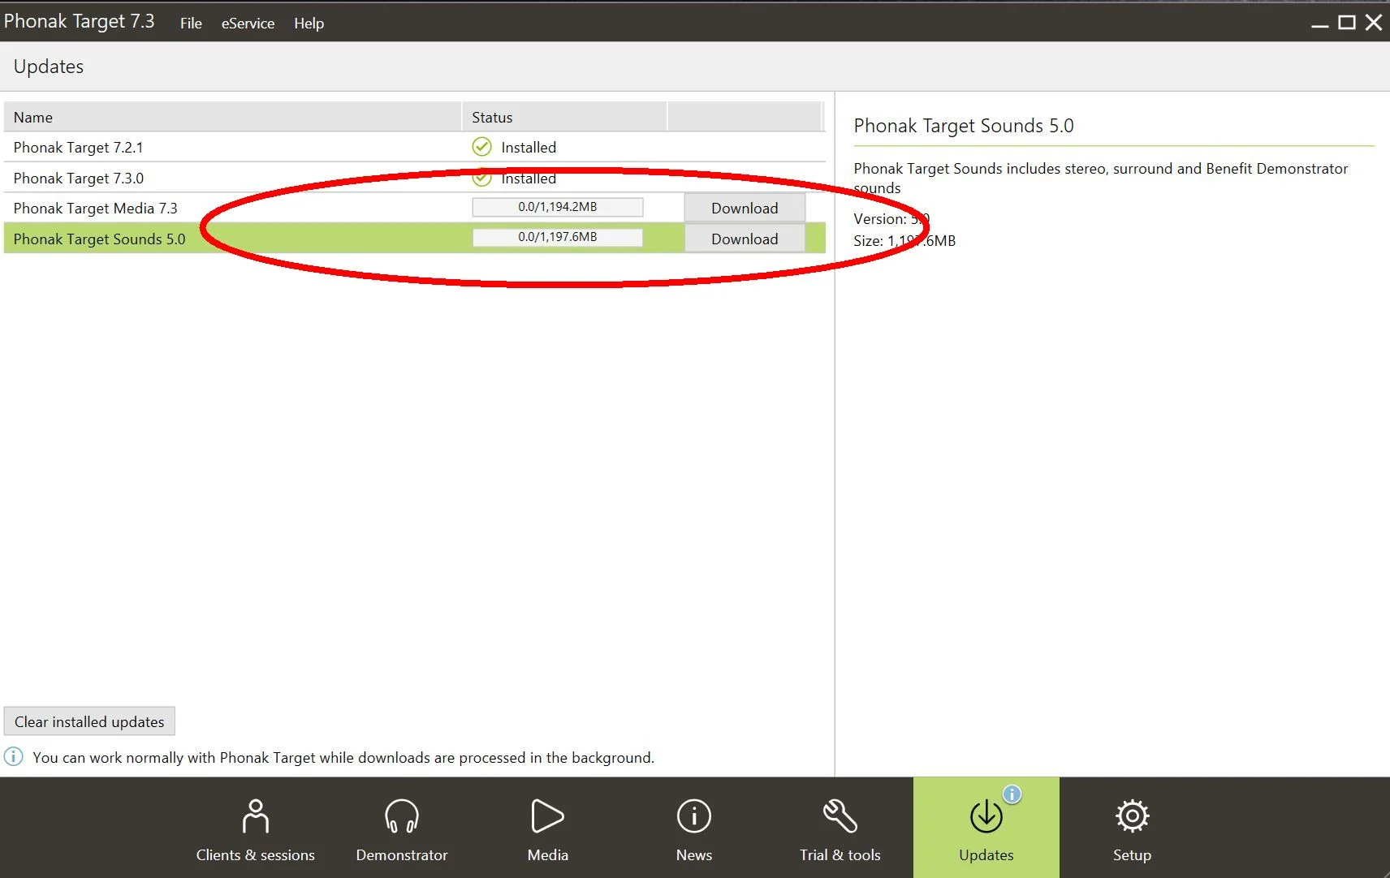Open the Setup gear icon

coord(1132,816)
